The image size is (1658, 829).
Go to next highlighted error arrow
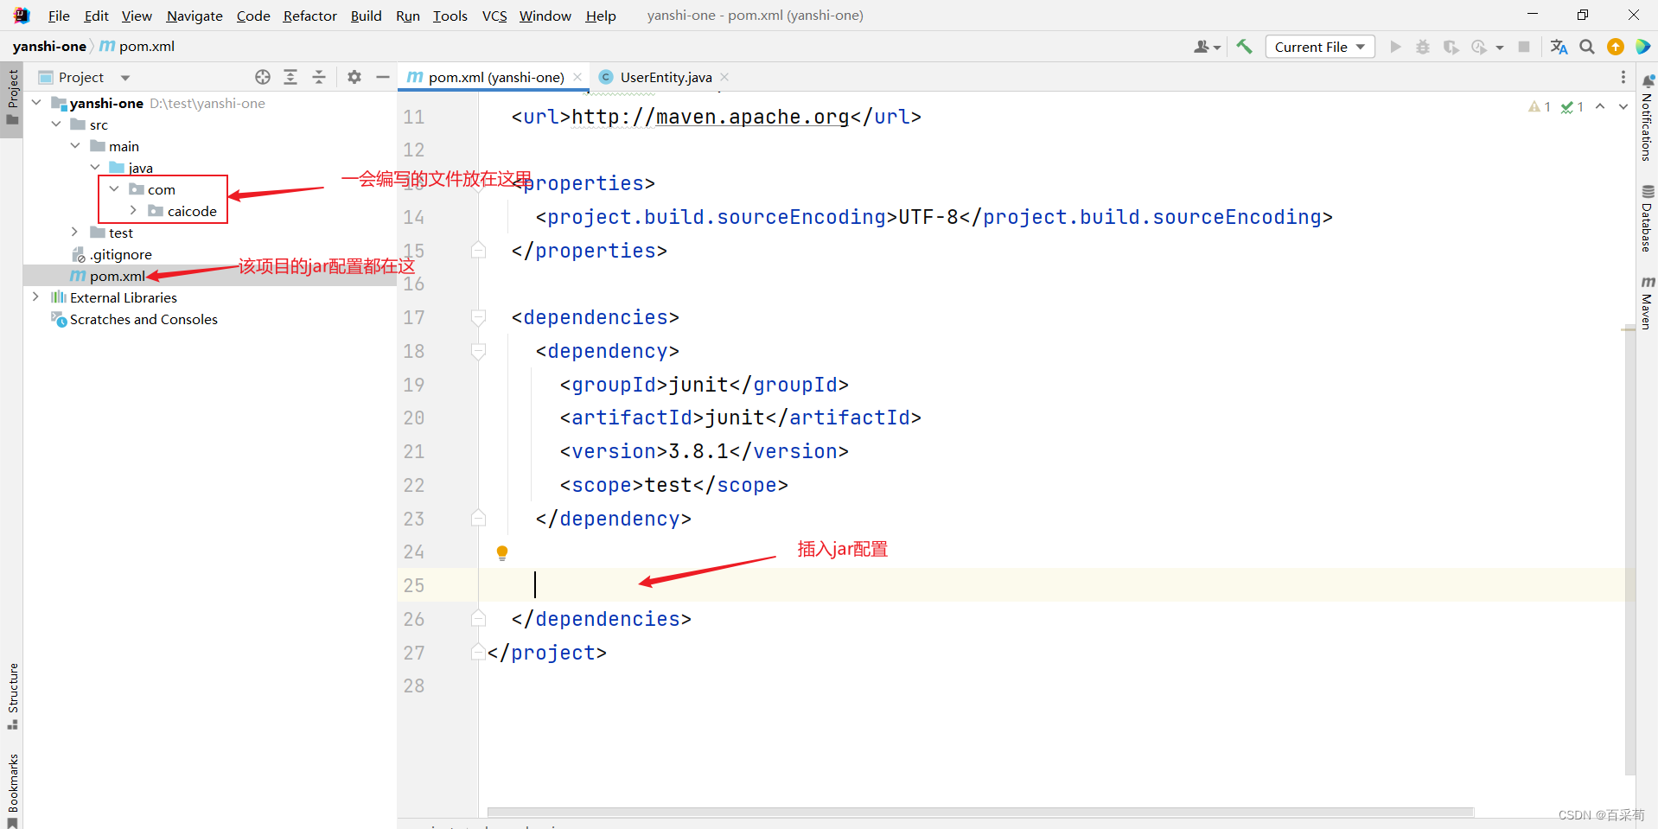tap(1623, 106)
